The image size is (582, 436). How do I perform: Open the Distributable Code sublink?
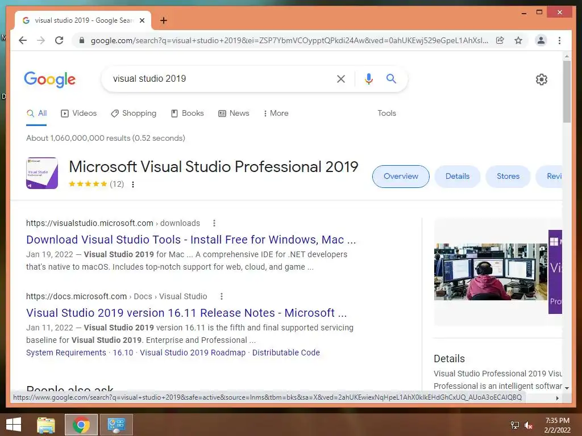286,353
